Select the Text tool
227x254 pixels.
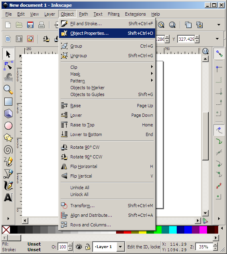coord(8,198)
